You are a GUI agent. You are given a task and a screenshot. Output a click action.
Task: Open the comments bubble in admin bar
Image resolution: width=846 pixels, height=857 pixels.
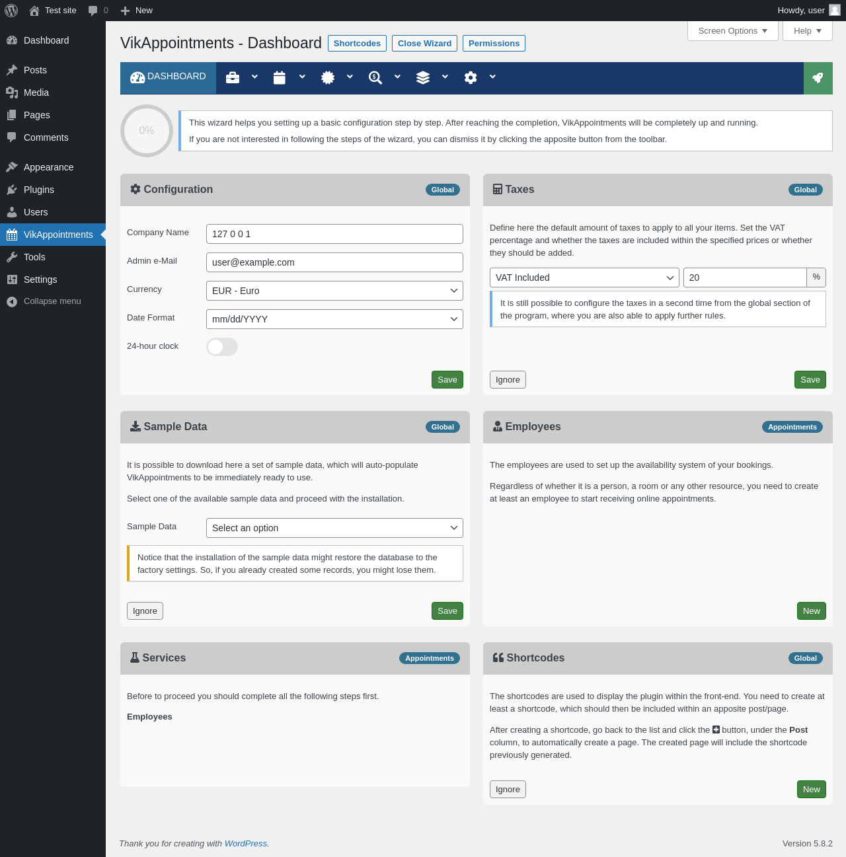tap(93, 11)
